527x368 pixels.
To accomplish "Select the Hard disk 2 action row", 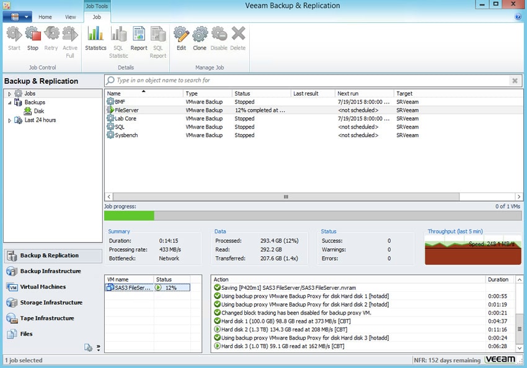I will tap(363, 330).
